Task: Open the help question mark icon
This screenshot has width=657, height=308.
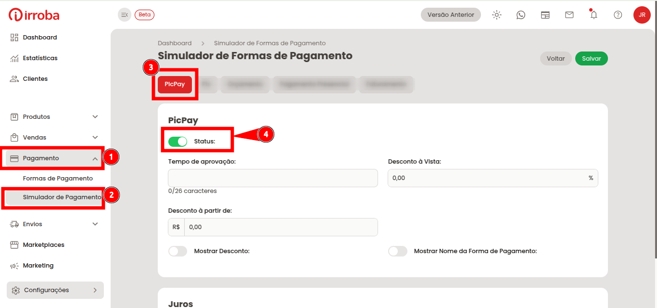Action: [618, 15]
